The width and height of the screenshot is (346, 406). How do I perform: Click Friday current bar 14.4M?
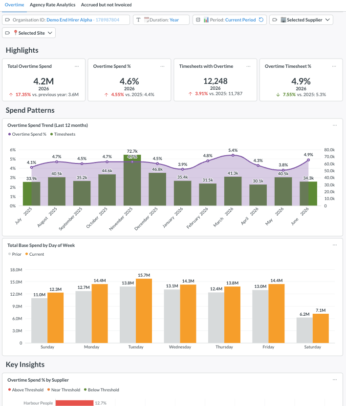pyautogui.click(x=277, y=314)
